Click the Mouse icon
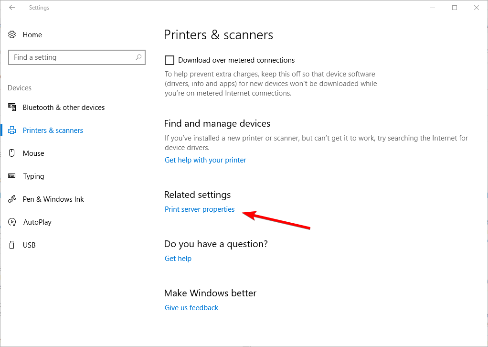Viewport: 488px width, 347px height. click(x=12, y=153)
